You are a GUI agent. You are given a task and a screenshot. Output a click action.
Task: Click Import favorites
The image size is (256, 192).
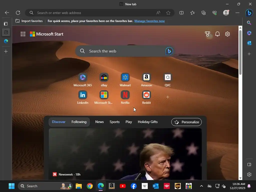(29, 21)
